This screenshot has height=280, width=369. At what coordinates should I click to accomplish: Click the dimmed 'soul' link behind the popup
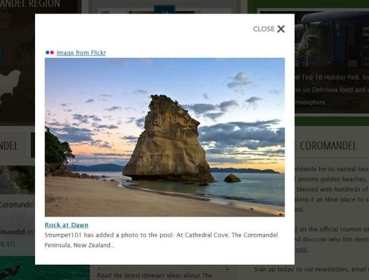pyautogui.click(x=301, y=250)
